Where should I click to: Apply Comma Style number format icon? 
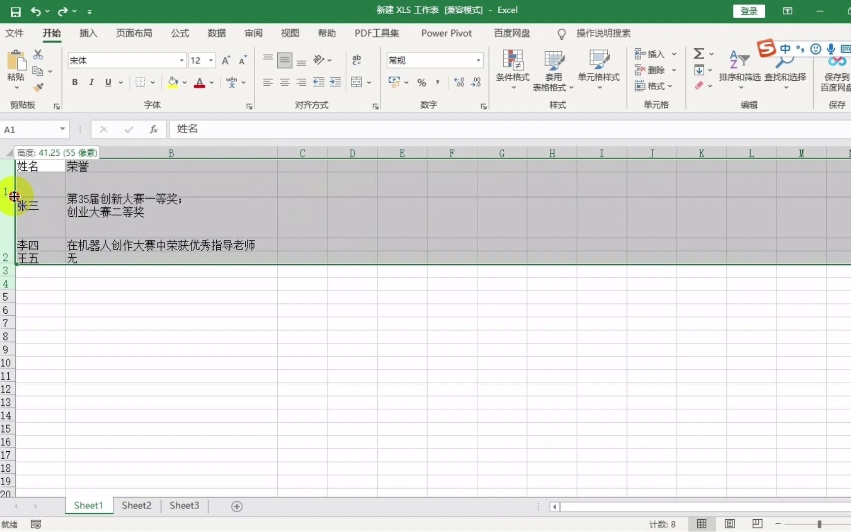point(437,82)
